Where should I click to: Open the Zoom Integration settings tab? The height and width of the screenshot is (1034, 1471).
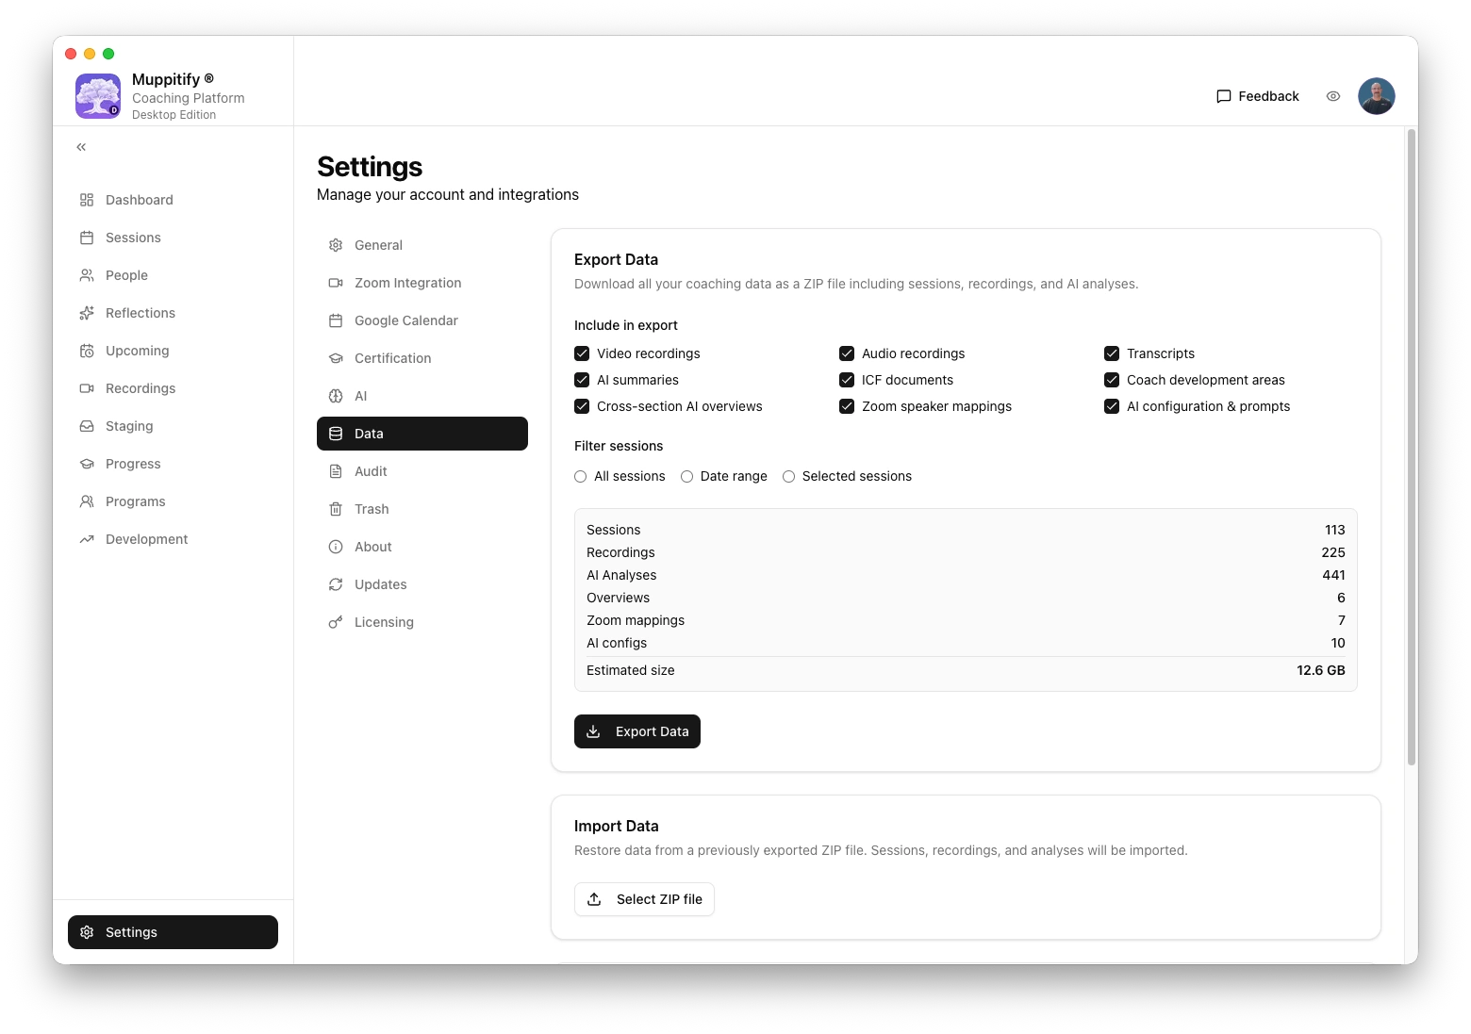coord(407,283)
